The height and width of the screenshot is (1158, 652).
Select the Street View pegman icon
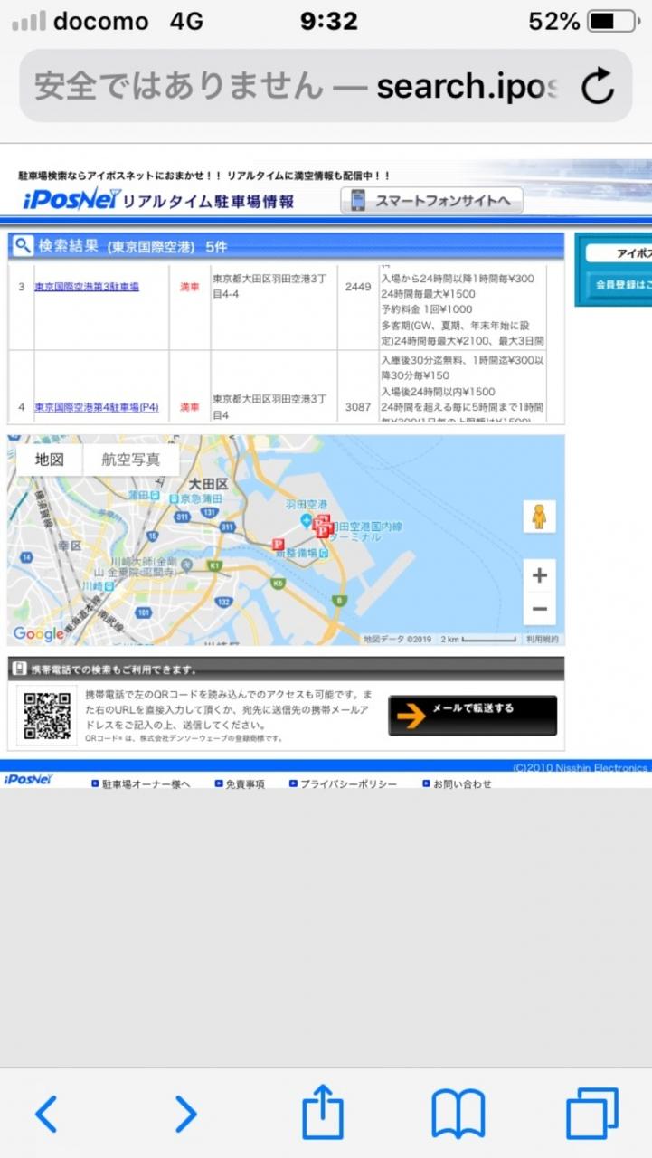(539, 517)
